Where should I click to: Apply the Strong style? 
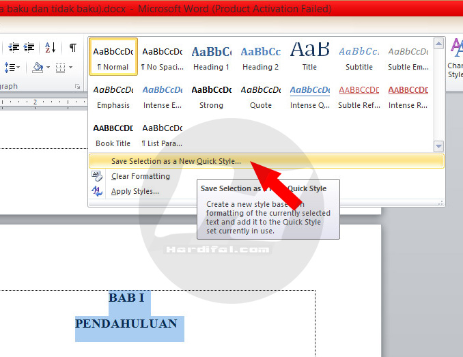212,96
